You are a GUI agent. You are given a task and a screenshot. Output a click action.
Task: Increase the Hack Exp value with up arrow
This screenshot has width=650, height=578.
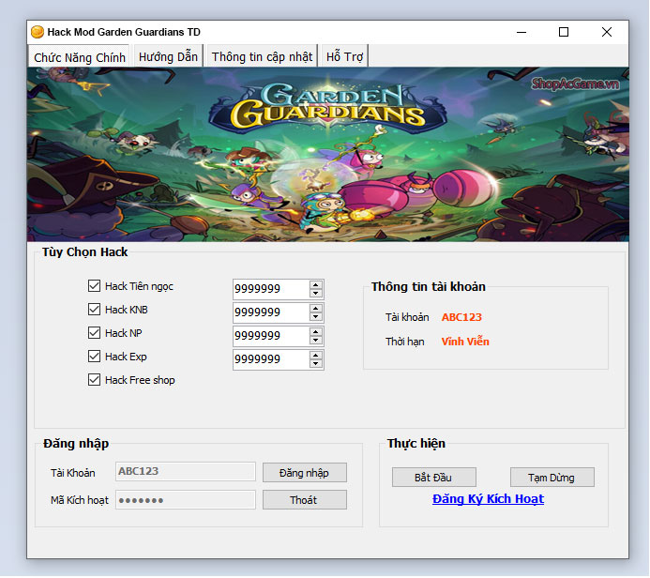tap(316, 356)
